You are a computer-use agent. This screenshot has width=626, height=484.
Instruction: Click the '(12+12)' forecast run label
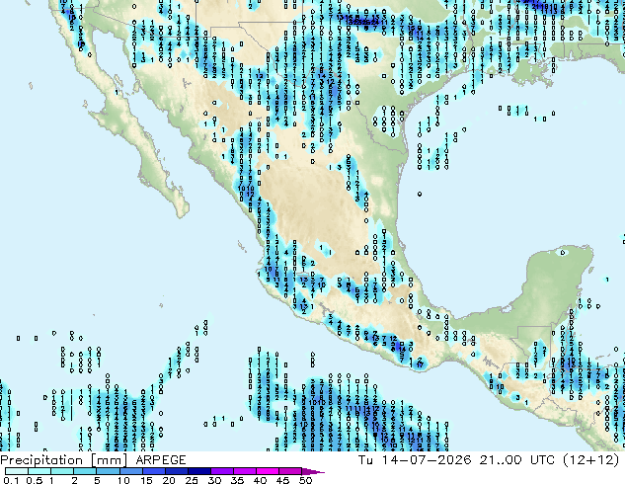(x=591, y=460)
